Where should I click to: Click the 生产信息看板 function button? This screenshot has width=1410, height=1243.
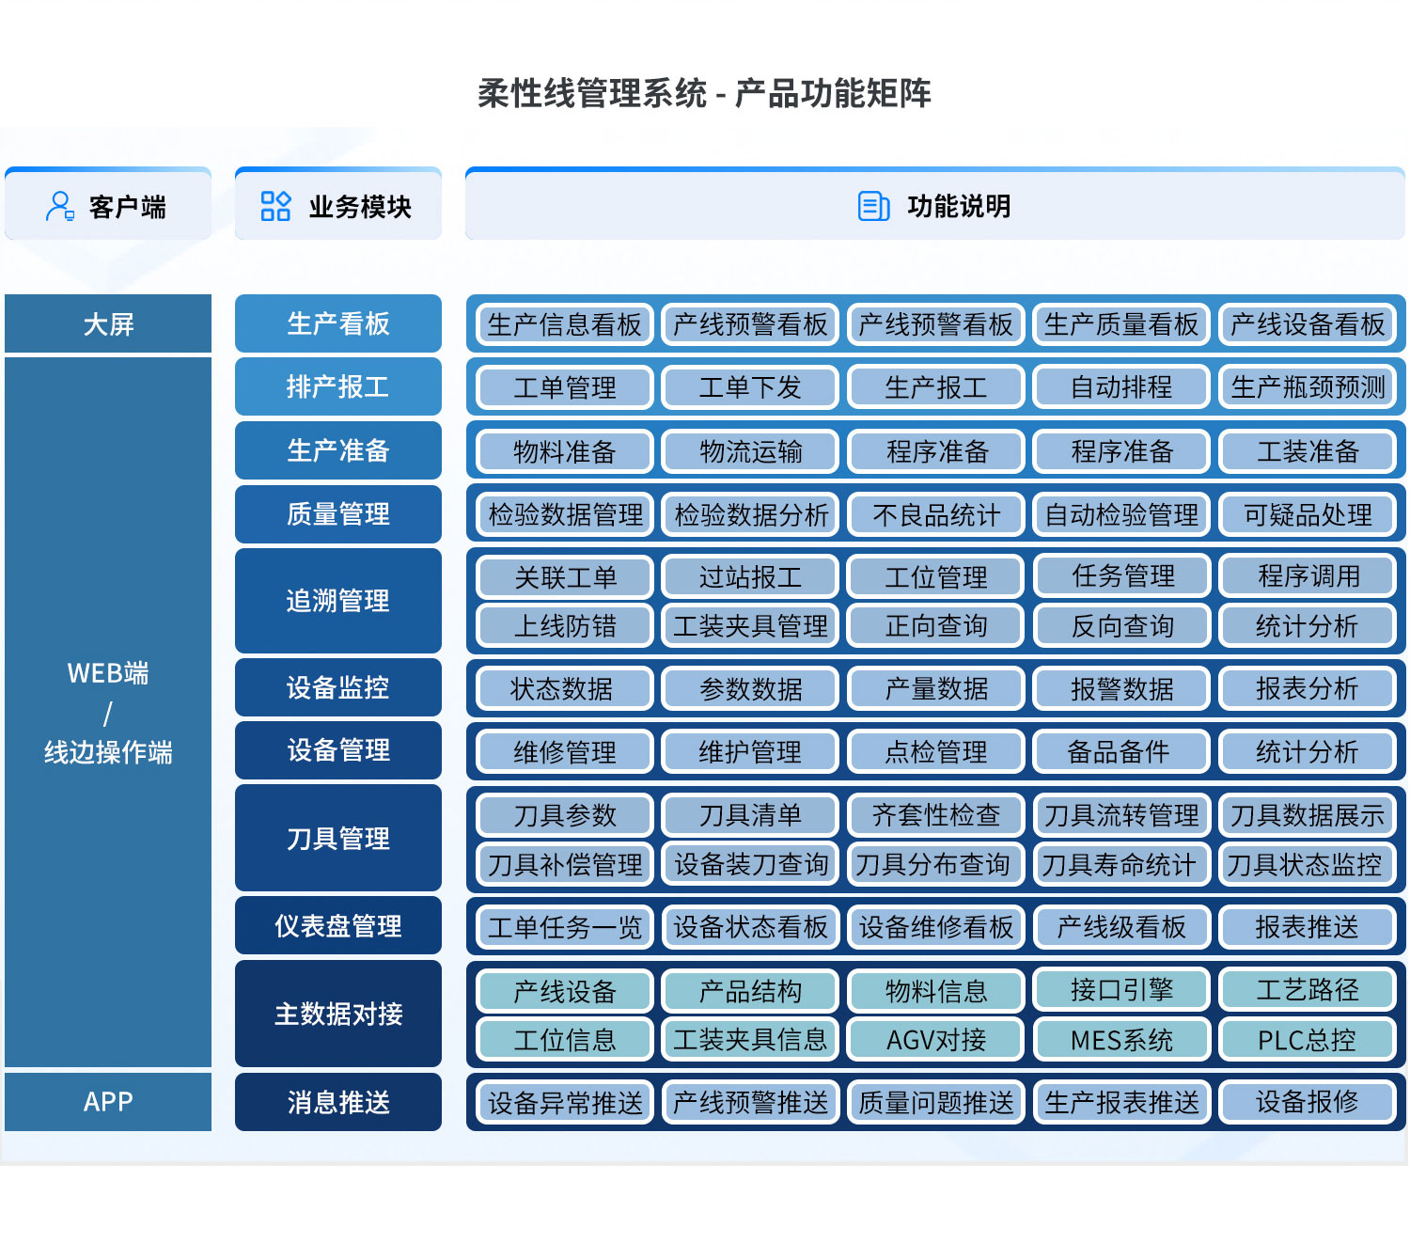click(564, 324)
